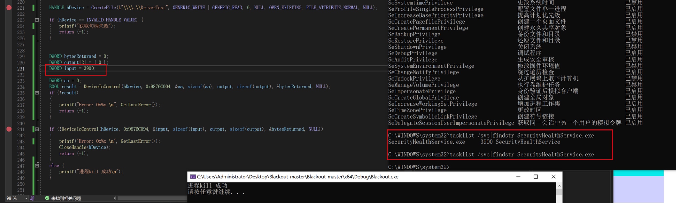
Task: Open the 99 % zoom level dropdown
Action: (26, 198)
